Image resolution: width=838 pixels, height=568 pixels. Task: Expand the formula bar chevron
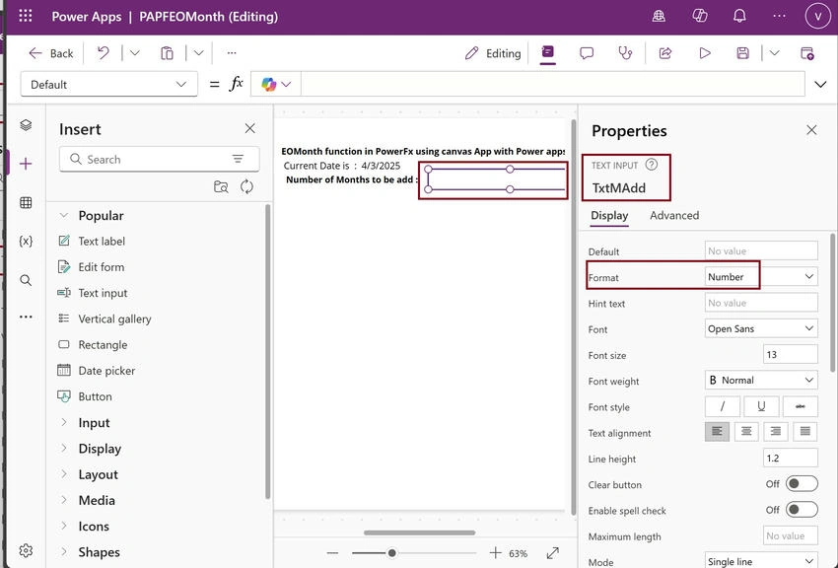[x=820, y=85]
